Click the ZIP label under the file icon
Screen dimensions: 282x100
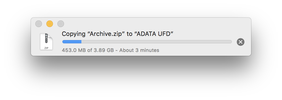[x=46, y=48]
